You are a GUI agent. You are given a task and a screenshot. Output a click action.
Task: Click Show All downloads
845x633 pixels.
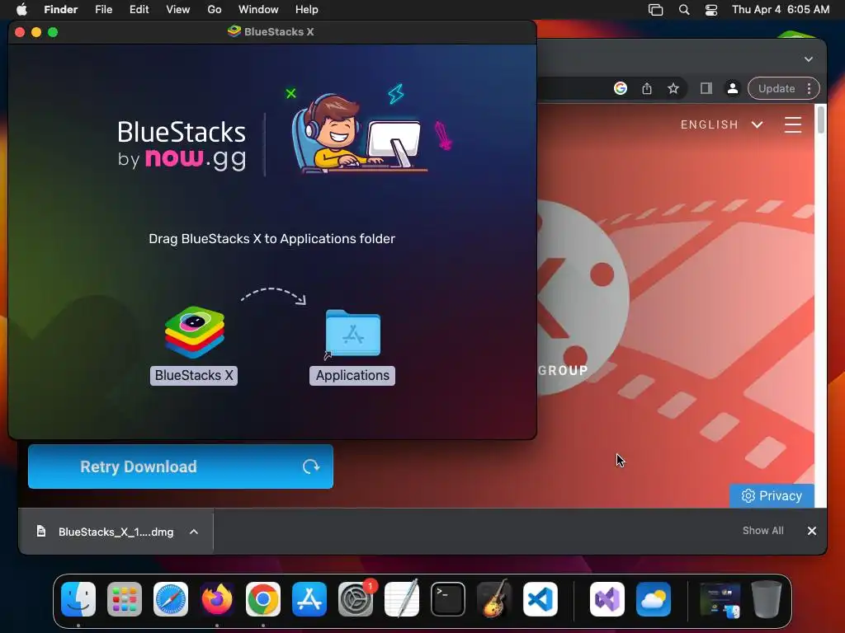pyautogui.click(x=762, y=531)
